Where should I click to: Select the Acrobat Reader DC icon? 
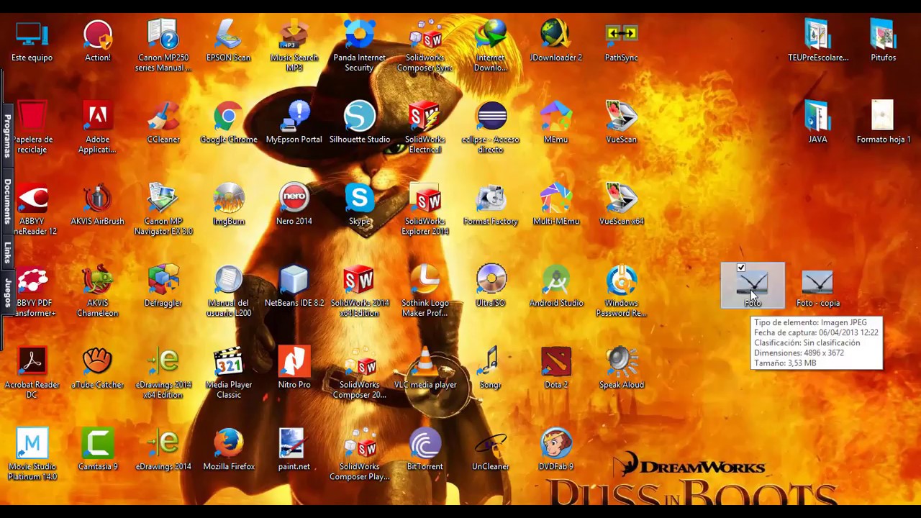coord(32,362)
